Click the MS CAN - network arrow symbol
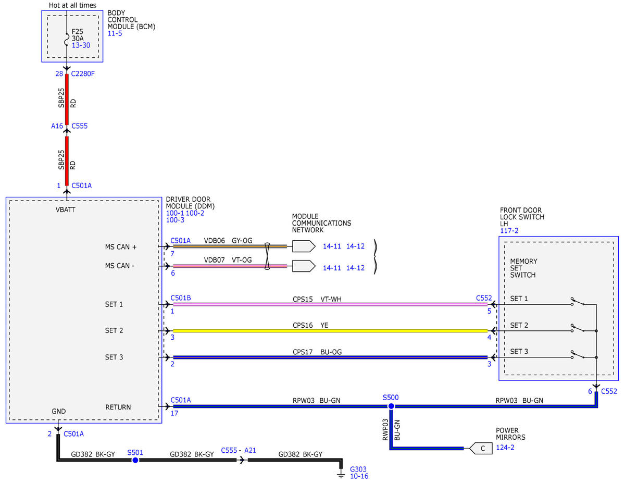The image size is (625, 483). click(304, 266)
